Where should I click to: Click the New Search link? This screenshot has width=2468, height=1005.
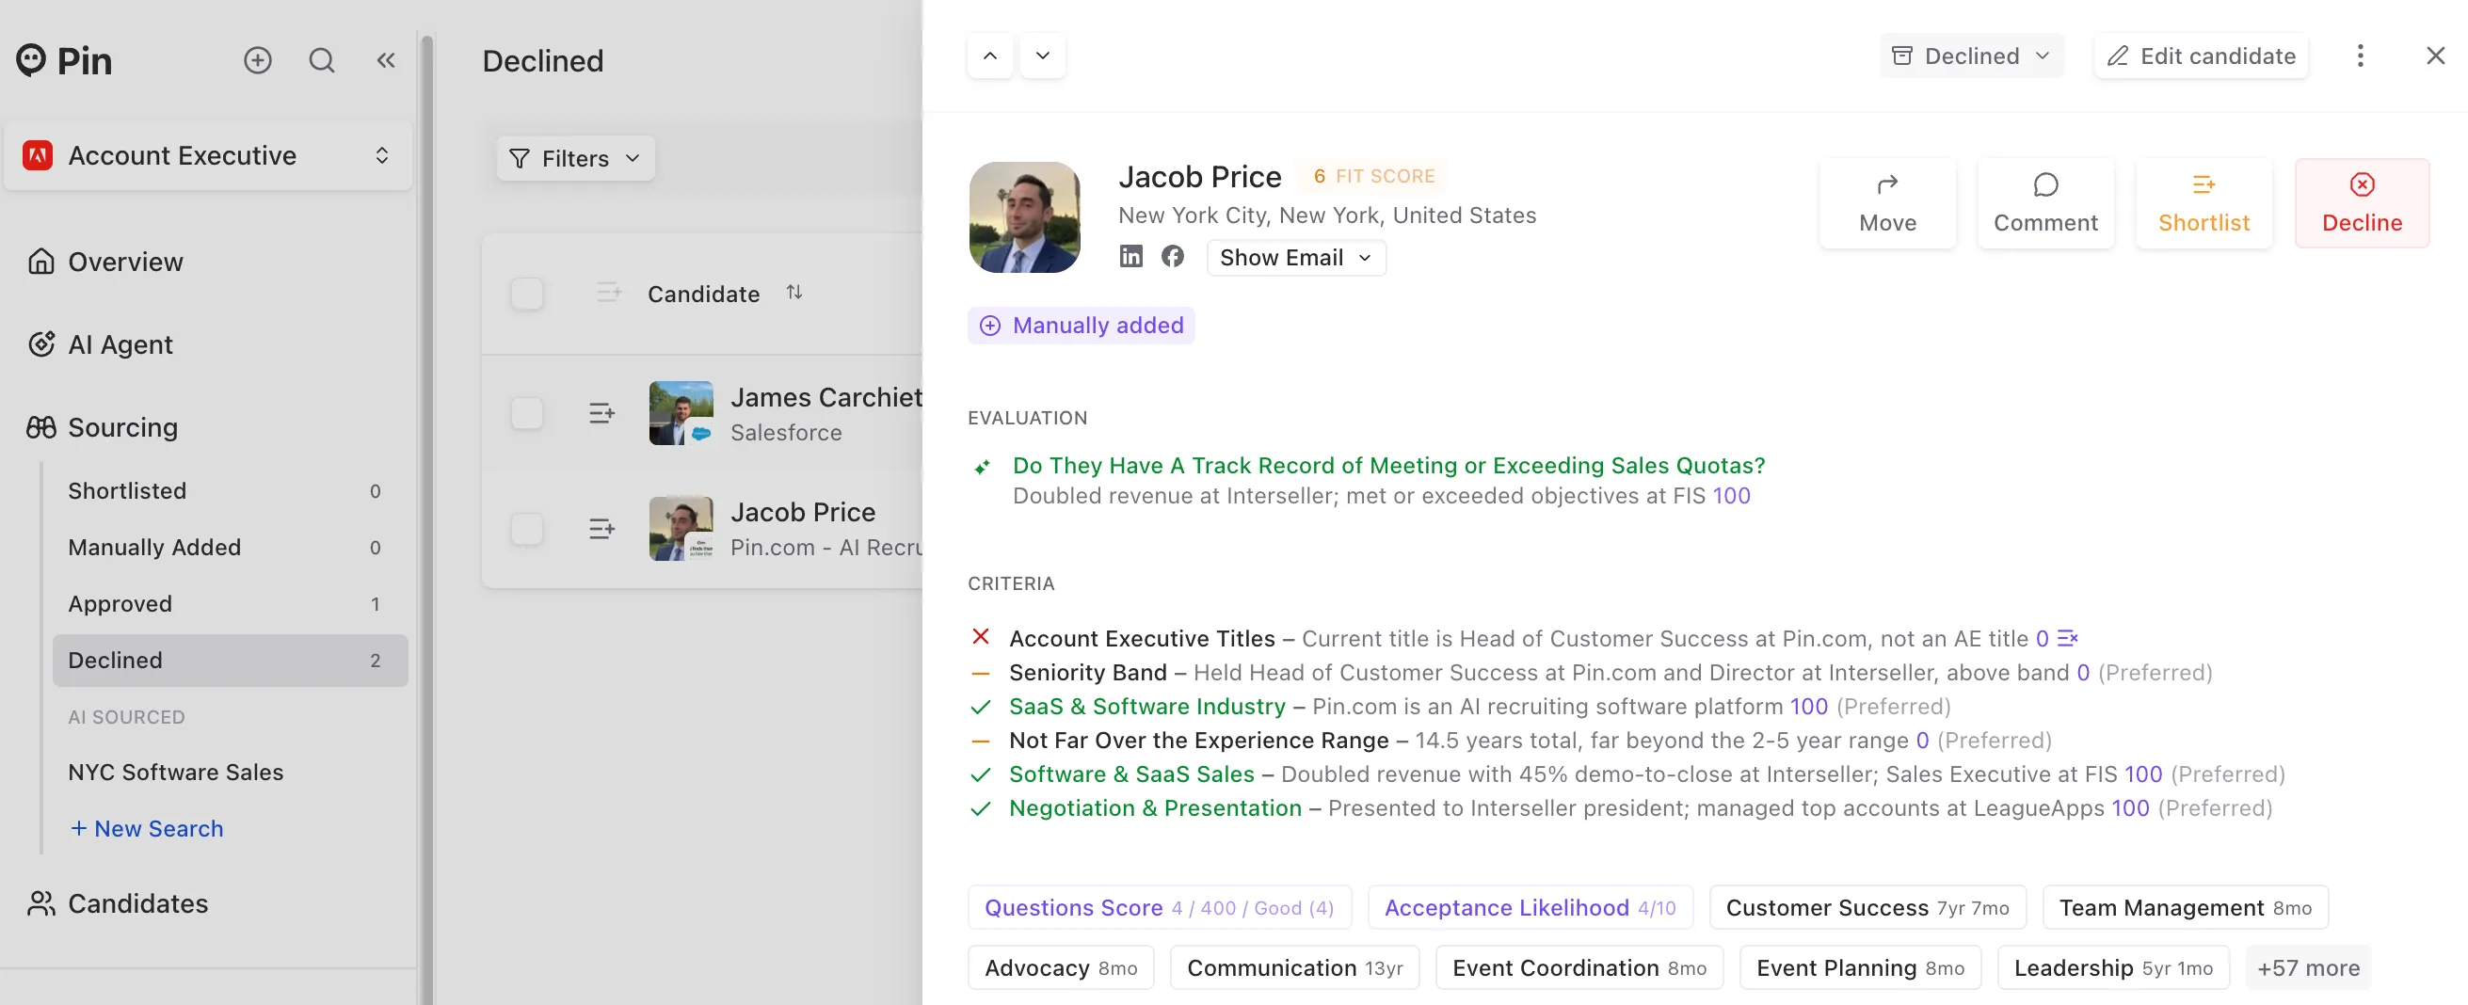click(147, 828)
